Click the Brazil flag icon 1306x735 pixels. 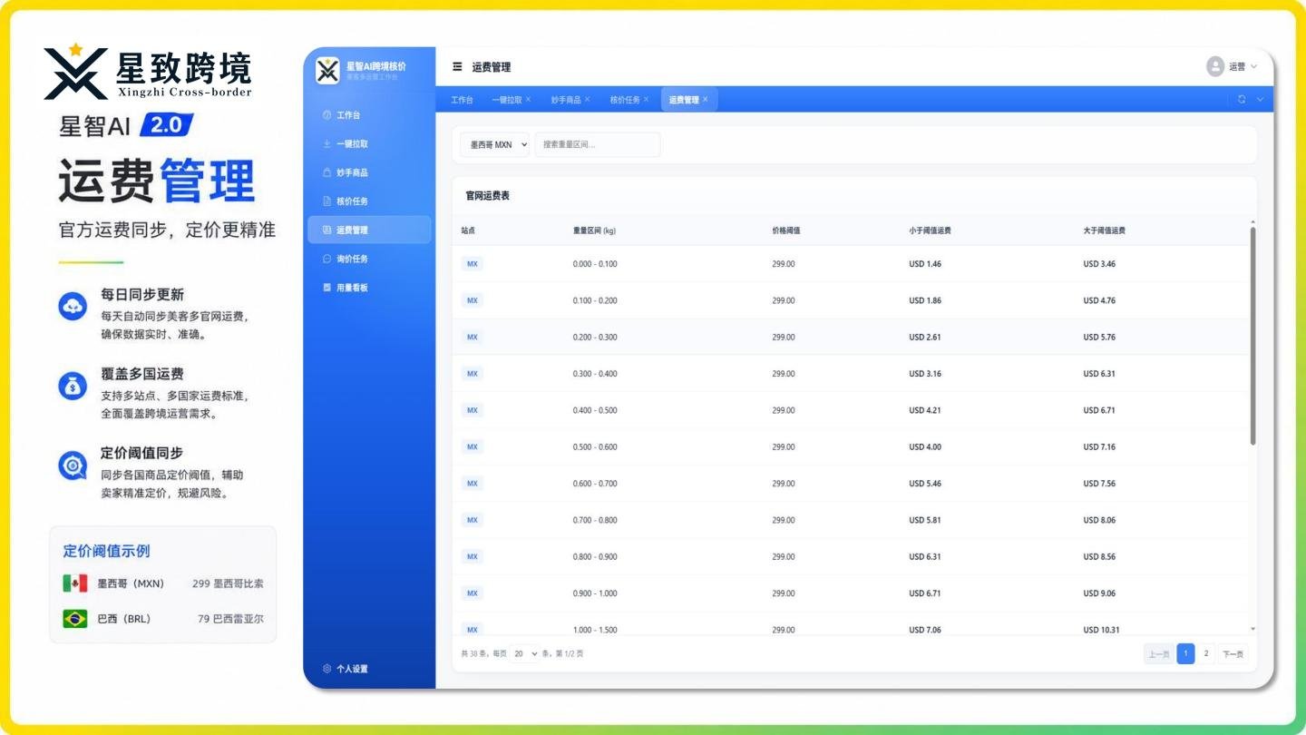75,619
